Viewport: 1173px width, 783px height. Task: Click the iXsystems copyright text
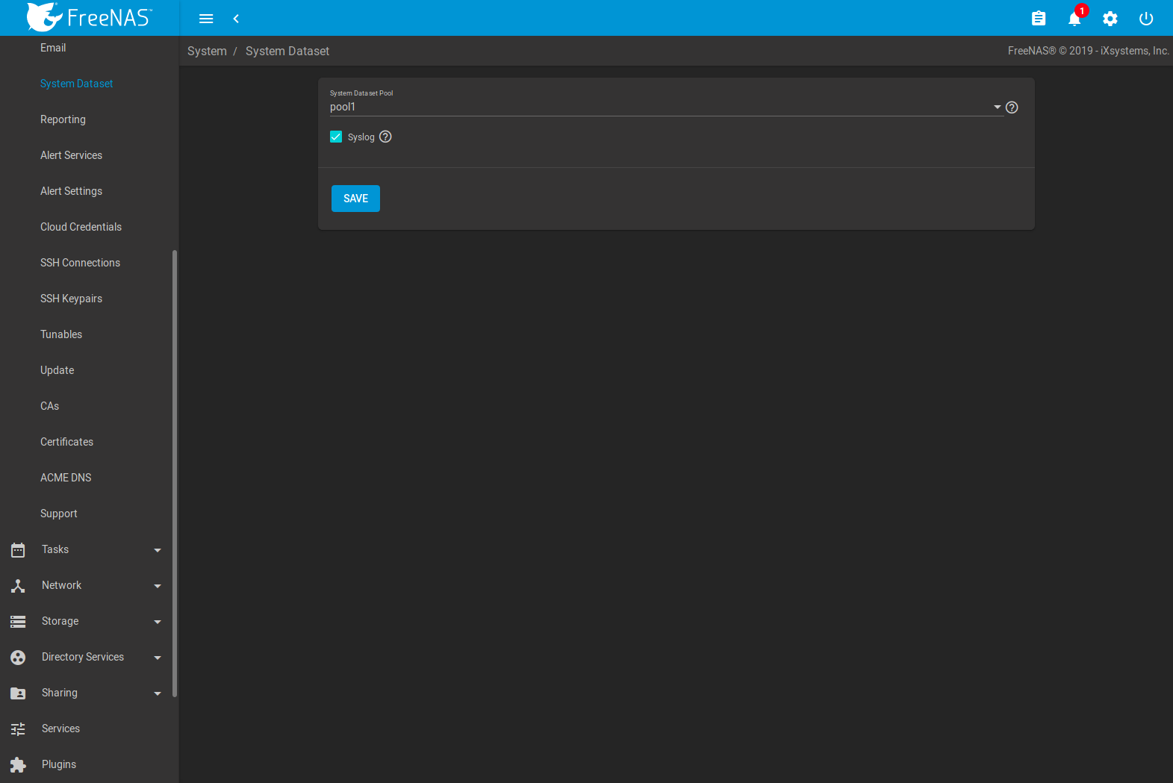(x=1088, y=51)
